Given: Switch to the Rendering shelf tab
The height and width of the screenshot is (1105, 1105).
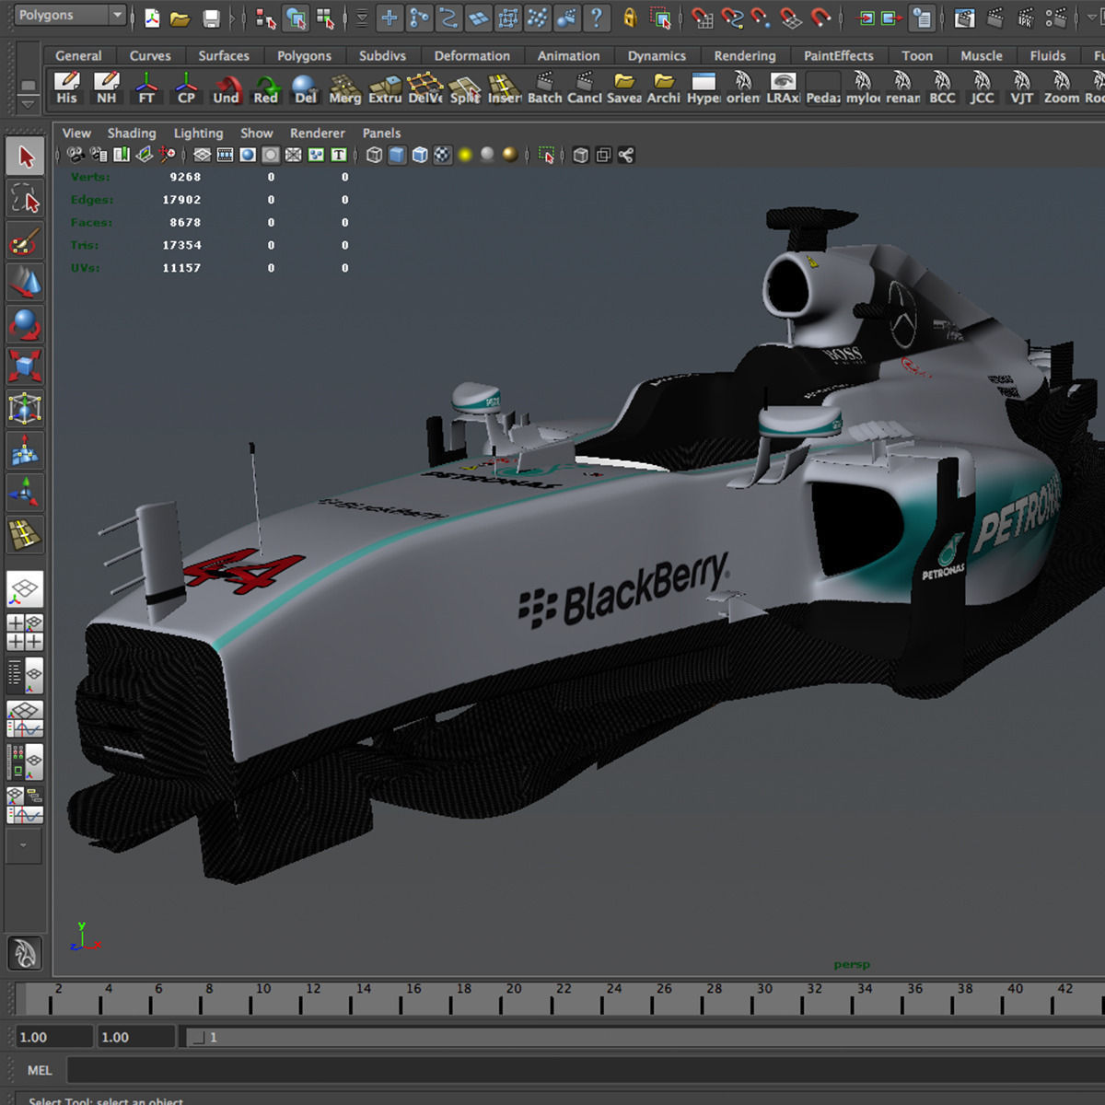Looking at the screenshot, I should 745,55.
